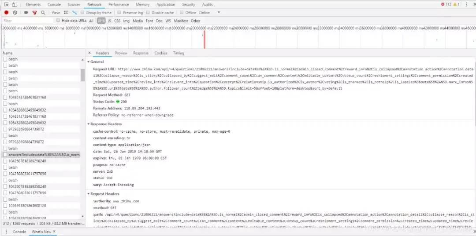This screenshot has width=476, height=236.
Task: Switch to the Console panel tab
Action: point(54,4)
